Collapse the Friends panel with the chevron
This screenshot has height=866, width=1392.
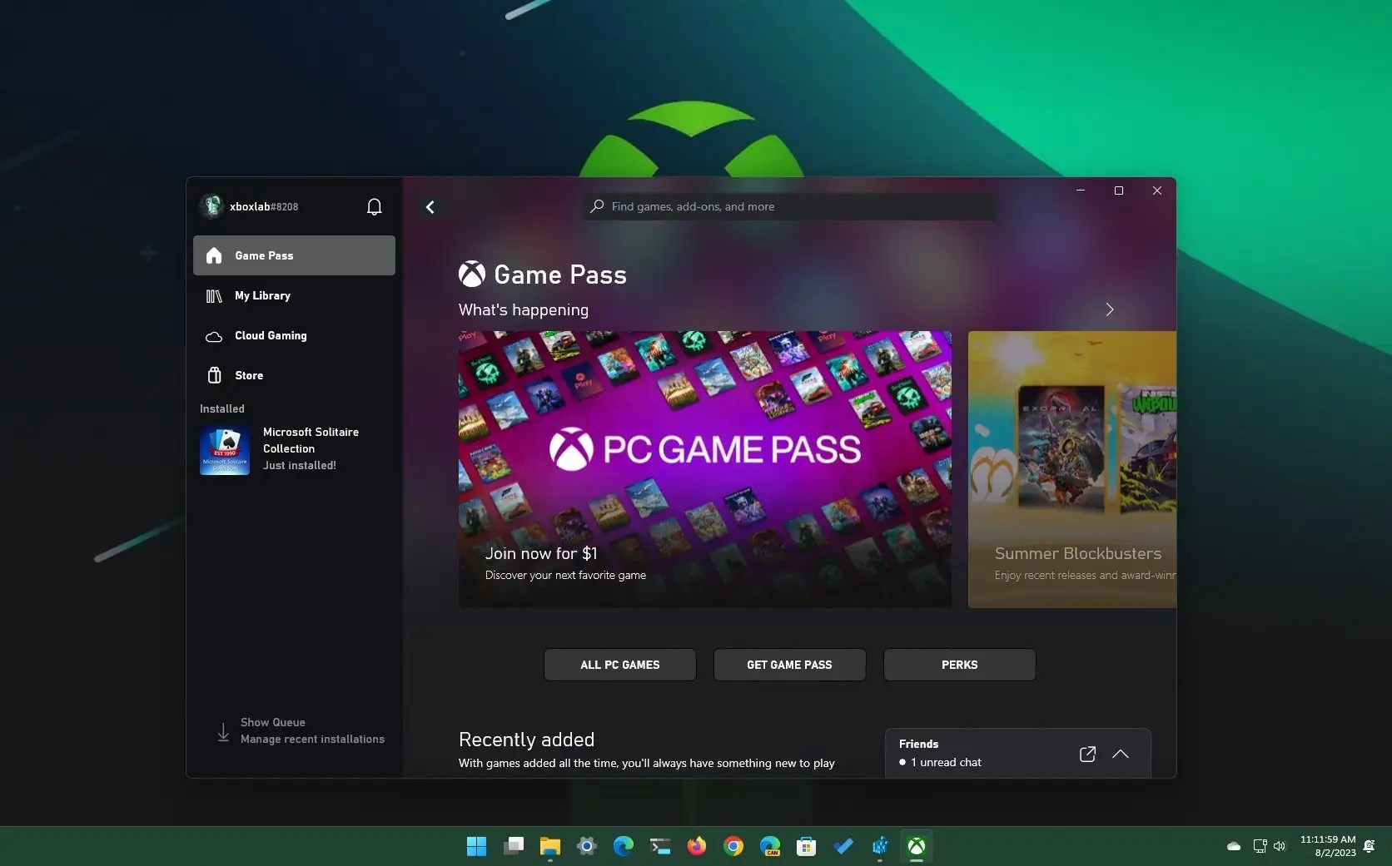(1120, 754)
